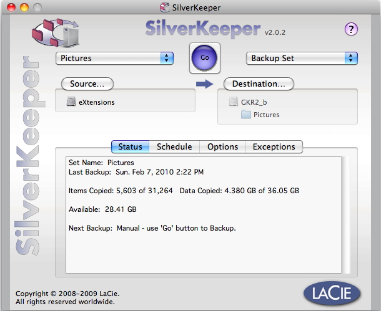Image resolution: width=381 pixels, height=311 pixels.
Task: Select the GKR2_b drive icon in destination
Action: [x=233, y=102]
